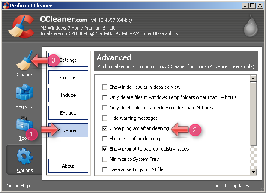The image size is (266, 193).
Task: Enable Minimize to System Tray
Action: [105, 159]
